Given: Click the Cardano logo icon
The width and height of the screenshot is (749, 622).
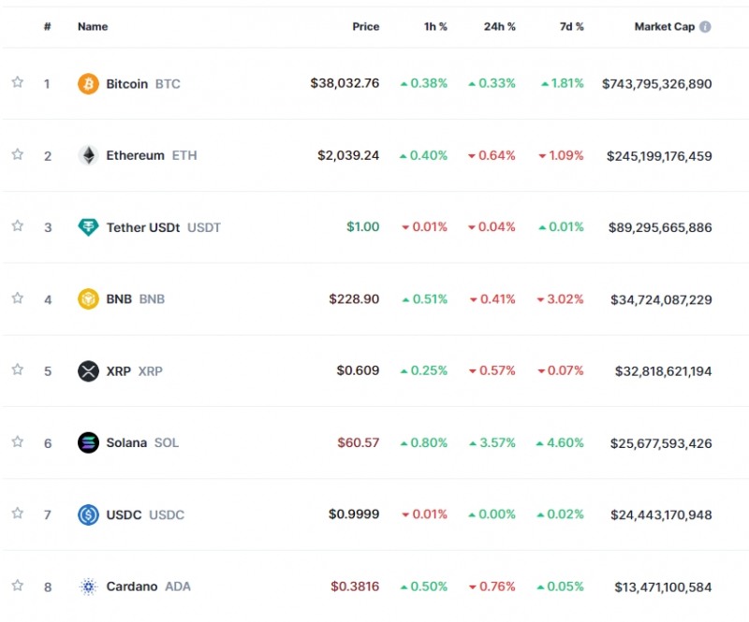Looking at the screenshot, I should coord(88,586).
